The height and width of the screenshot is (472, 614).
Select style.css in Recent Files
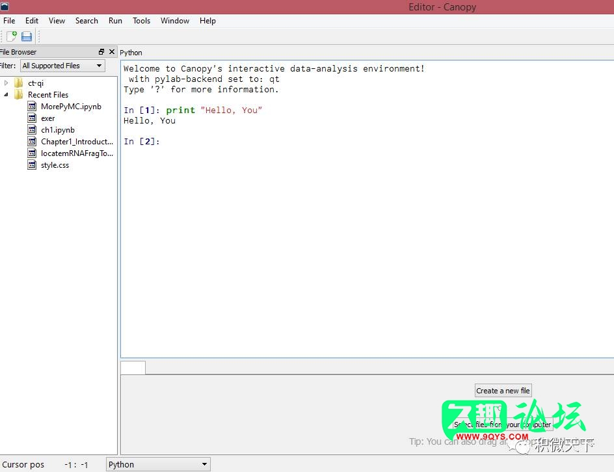click(55, 165)
